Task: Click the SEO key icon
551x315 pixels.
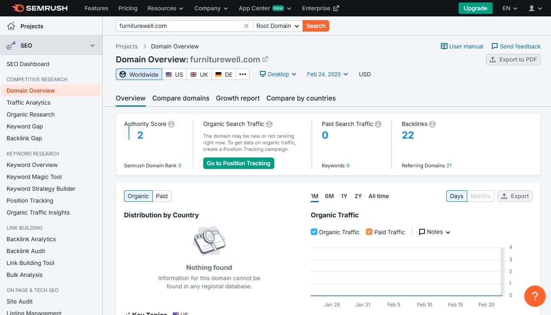Action: (11, 46)
